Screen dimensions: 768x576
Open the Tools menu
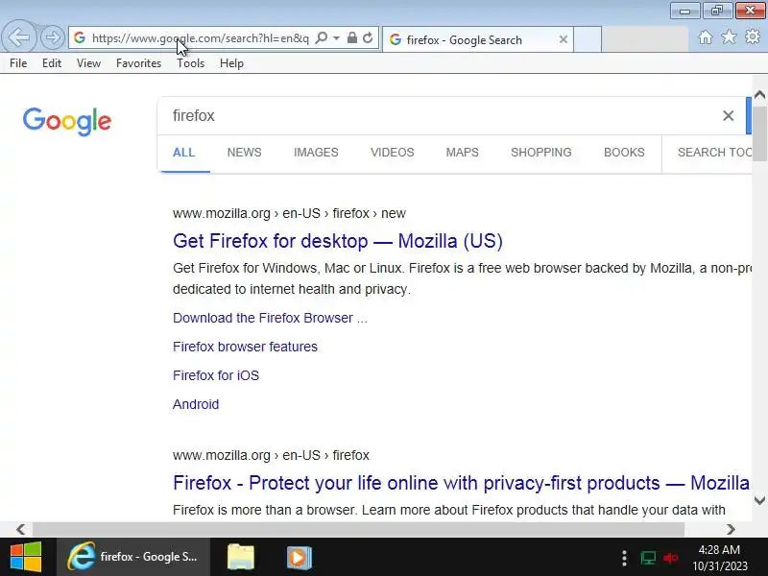190,63
